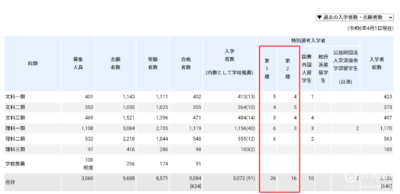
Task: Click the 合格者数 column header
Action: click(x=186, y=64)
